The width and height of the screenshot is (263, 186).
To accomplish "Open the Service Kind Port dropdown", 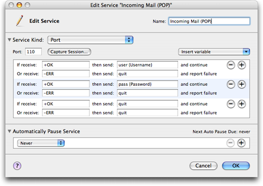I will tap(90, 40).
